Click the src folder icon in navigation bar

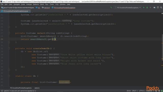(x=37, y=7)
